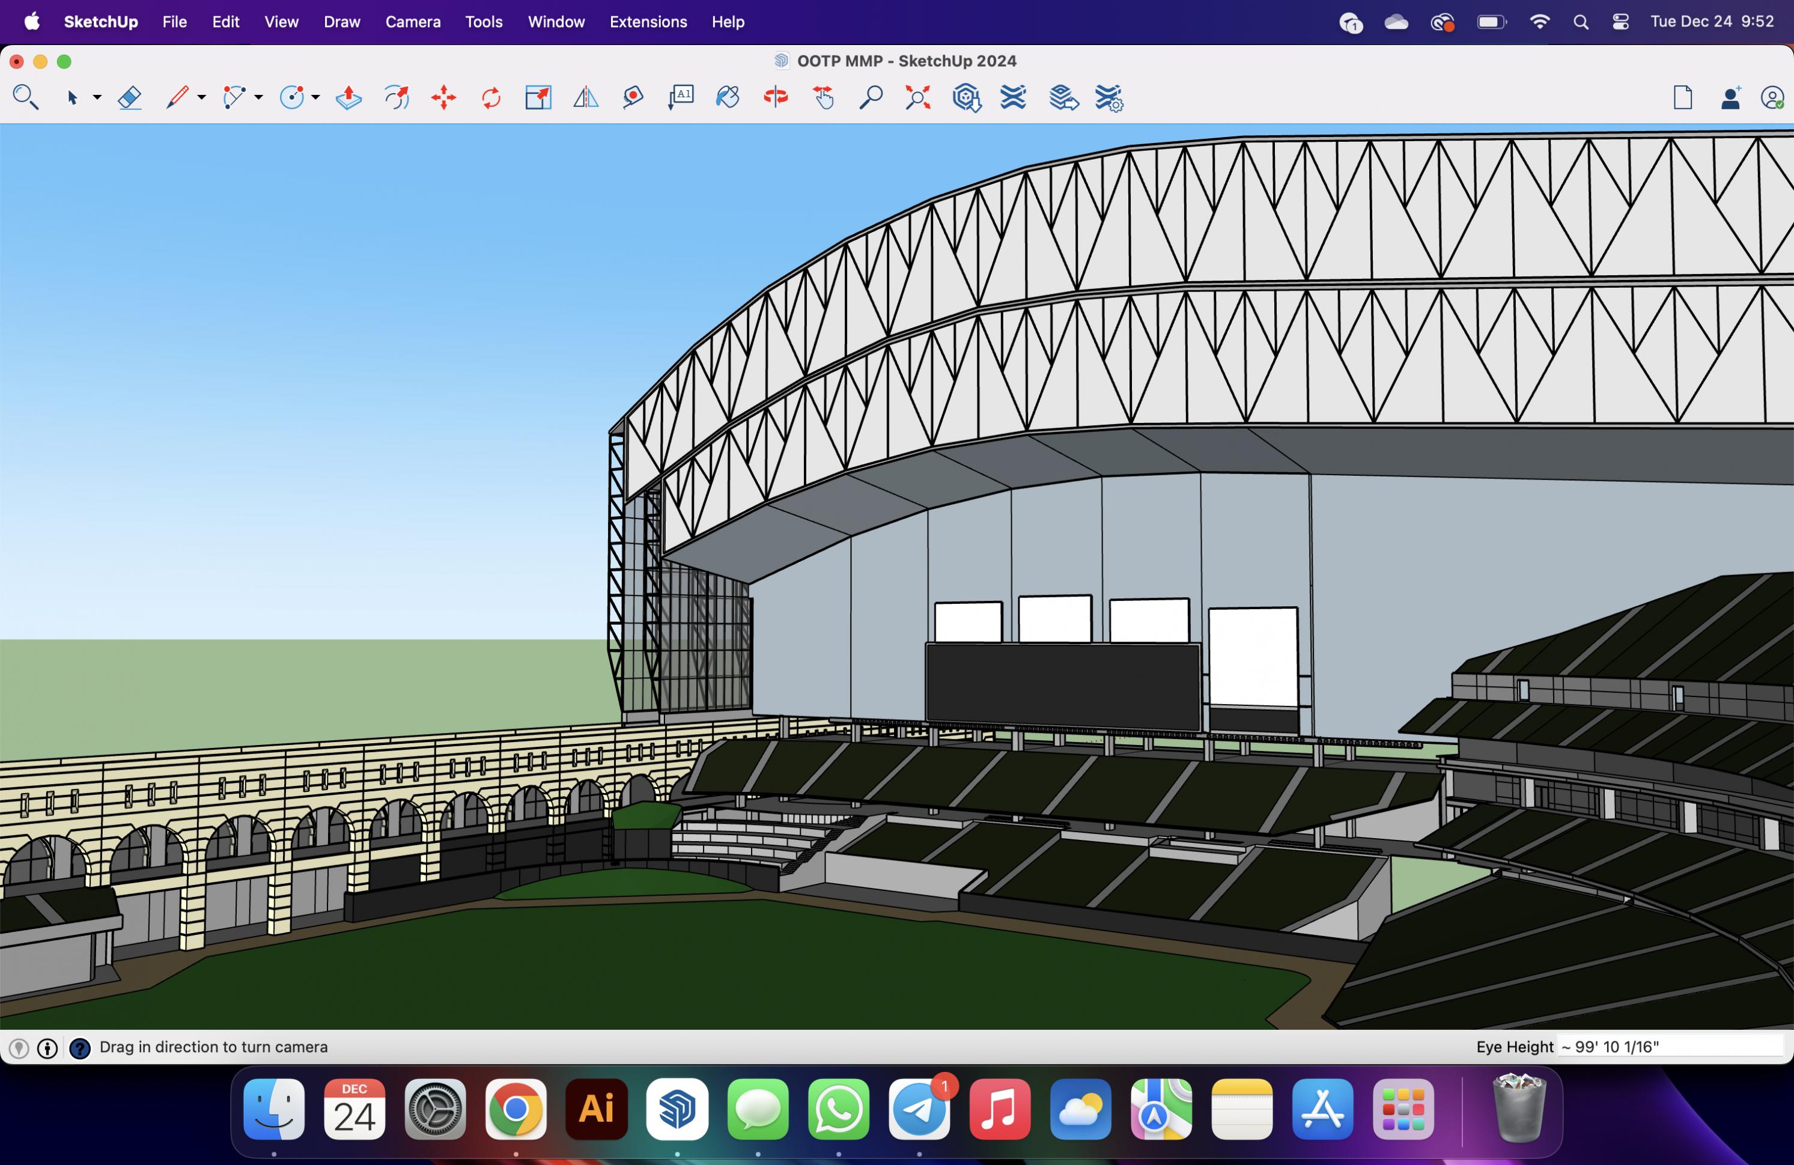1794x1165 pixels.
Task: Expand the Line tool dropdown arrow
Action: 201,98
